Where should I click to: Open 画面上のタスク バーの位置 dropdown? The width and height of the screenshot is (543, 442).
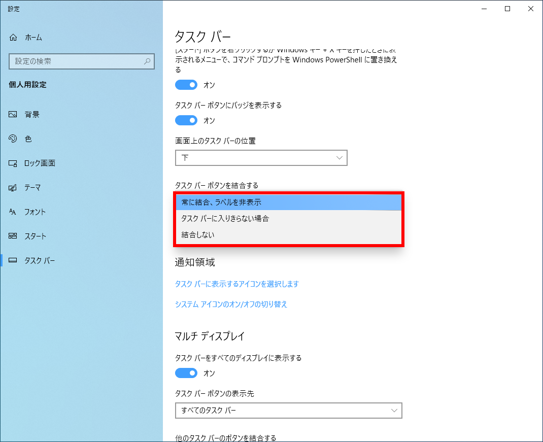click(261, 158)
